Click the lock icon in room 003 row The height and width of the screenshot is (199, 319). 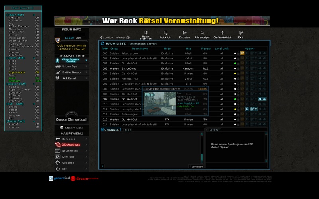pyautogui.click(x=238, y=68)
